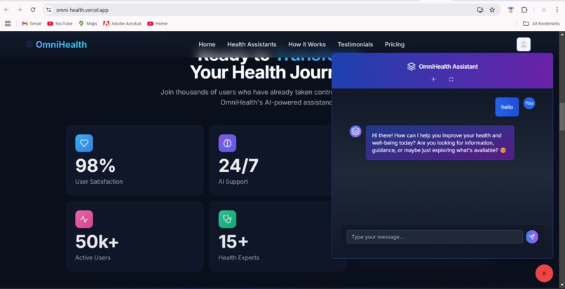Open Health Assistants nav item
The height and width of the screenshot is (289, 565).
tap(252, 44)
